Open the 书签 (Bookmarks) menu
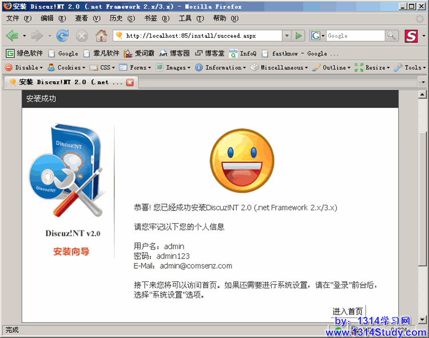This screenshot has width=429, height=338. point(156,18)
